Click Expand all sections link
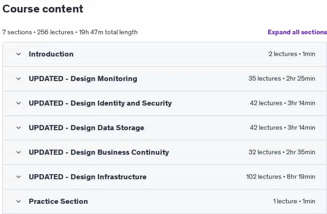This screenshot has height=214, width=327. click(x=297, y=32)
